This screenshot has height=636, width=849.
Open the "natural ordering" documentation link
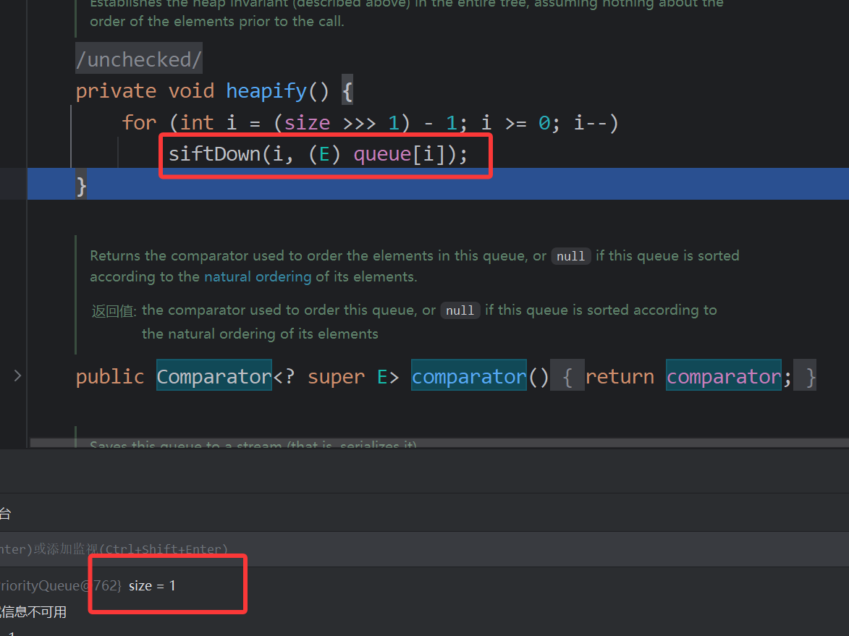click(x=257, y=276)
